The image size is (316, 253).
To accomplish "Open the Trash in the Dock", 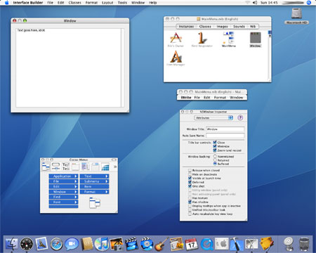I will [304, 244].
